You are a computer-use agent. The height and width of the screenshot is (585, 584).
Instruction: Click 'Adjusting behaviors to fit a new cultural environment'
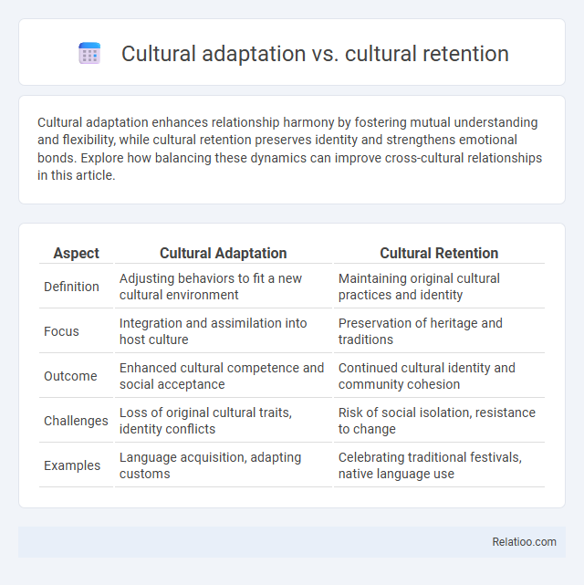[211, 287]
